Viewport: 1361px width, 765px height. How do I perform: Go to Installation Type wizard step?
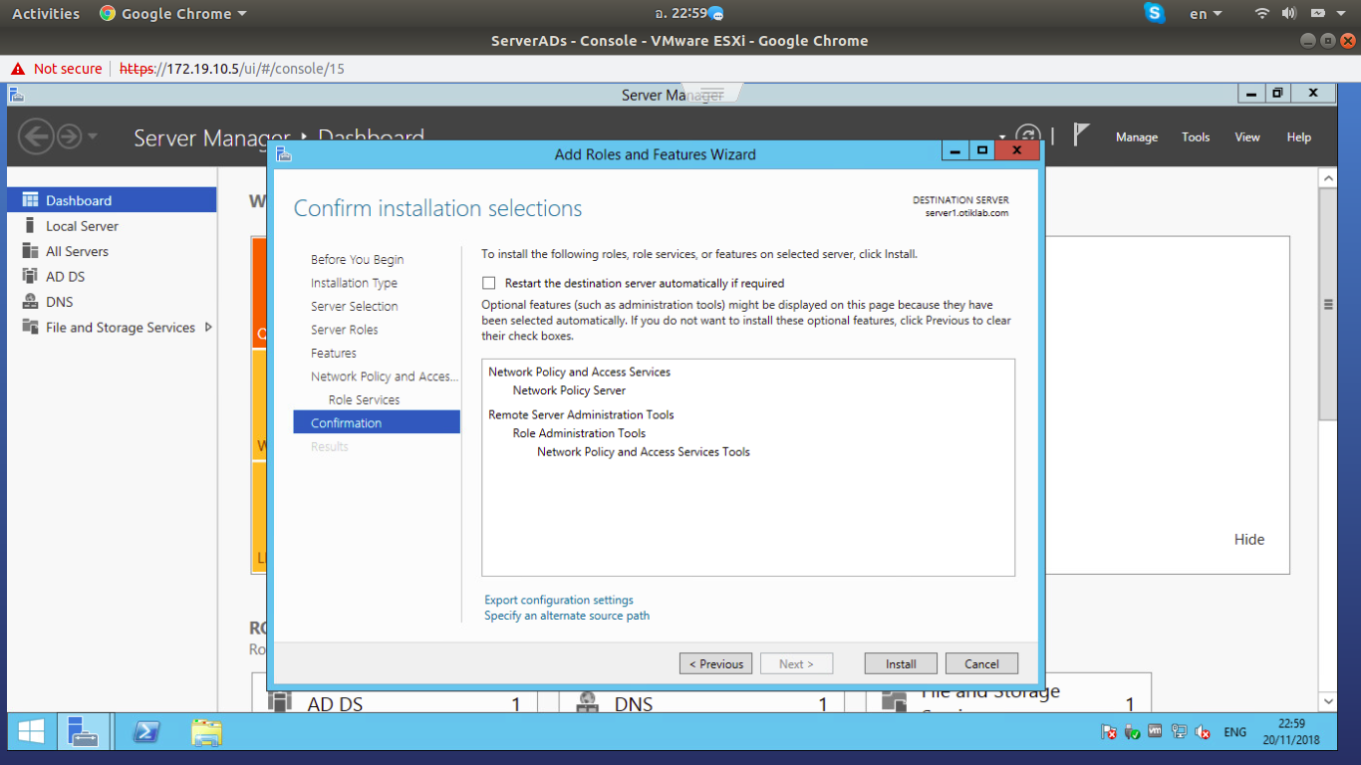click(x=354, y=283)
